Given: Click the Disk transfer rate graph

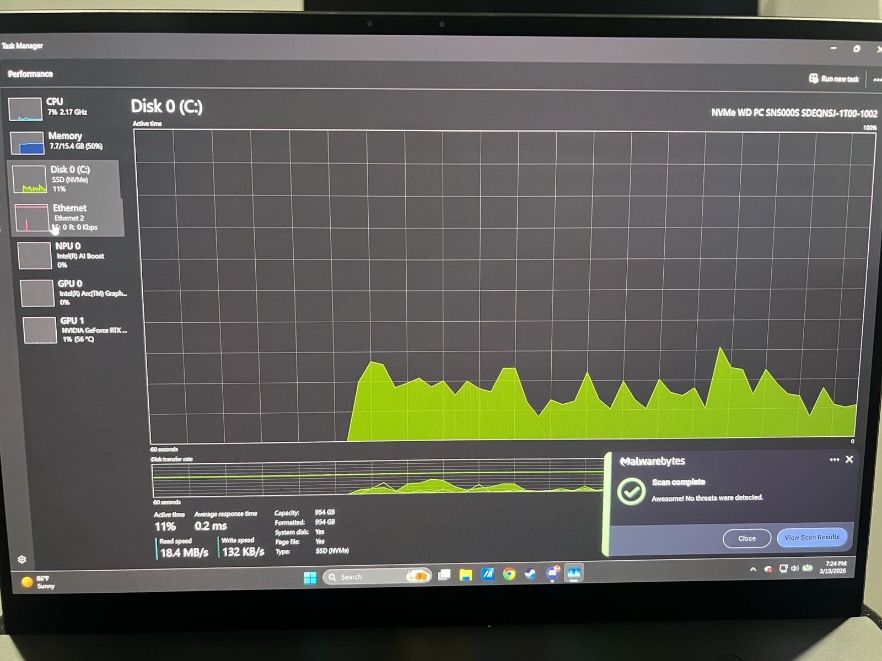Looking at the screenshot, I should click(x=378, y=479).
